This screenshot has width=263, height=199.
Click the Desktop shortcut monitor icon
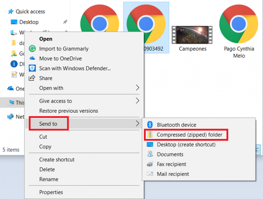click(150, 144)
